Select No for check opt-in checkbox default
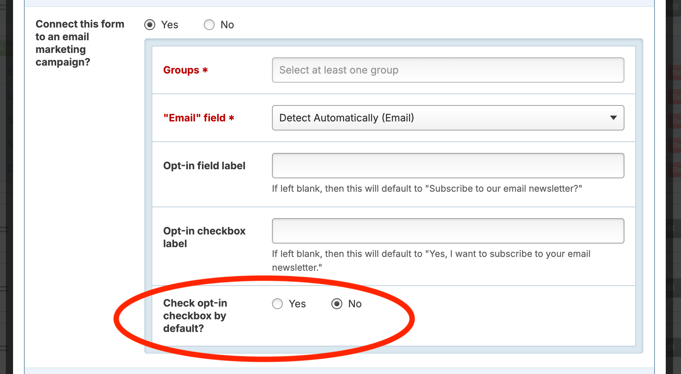The image size is (681, 374). click(337, 304)
